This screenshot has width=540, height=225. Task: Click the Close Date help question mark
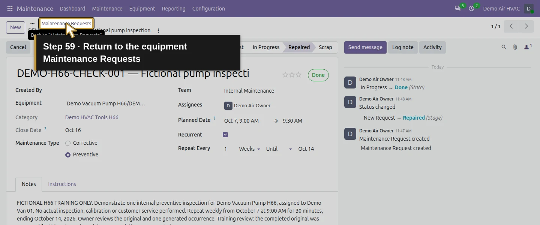click(x=45, y=129)
